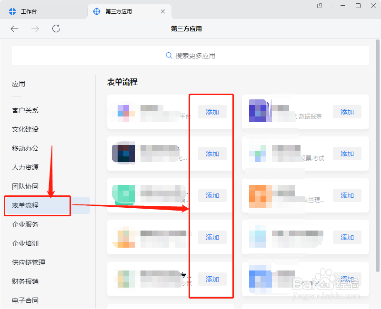Viewport: 381px width, 309px height.
Task: Click the forward arrow navigation icon
Action: click(x=35, y=29)
